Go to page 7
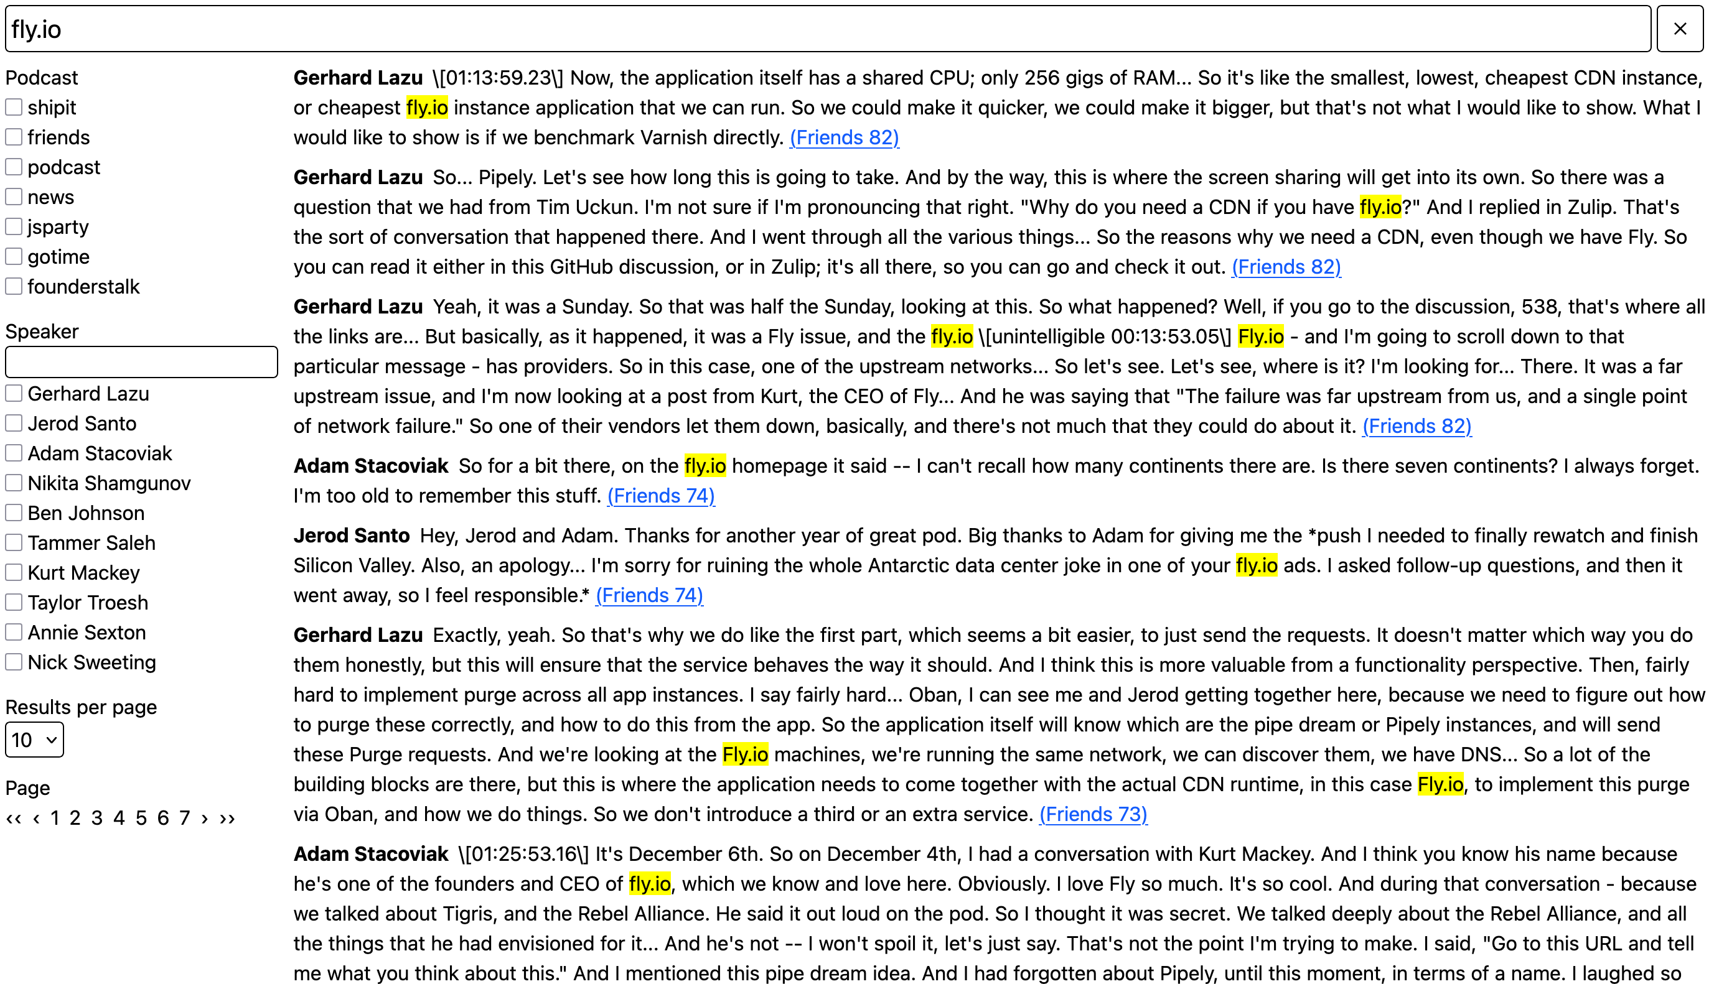 coord(185,819)
